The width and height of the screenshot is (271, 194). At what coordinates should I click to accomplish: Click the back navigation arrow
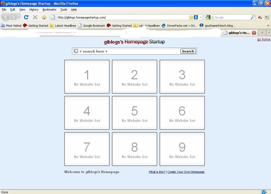(x=6, y=17)
